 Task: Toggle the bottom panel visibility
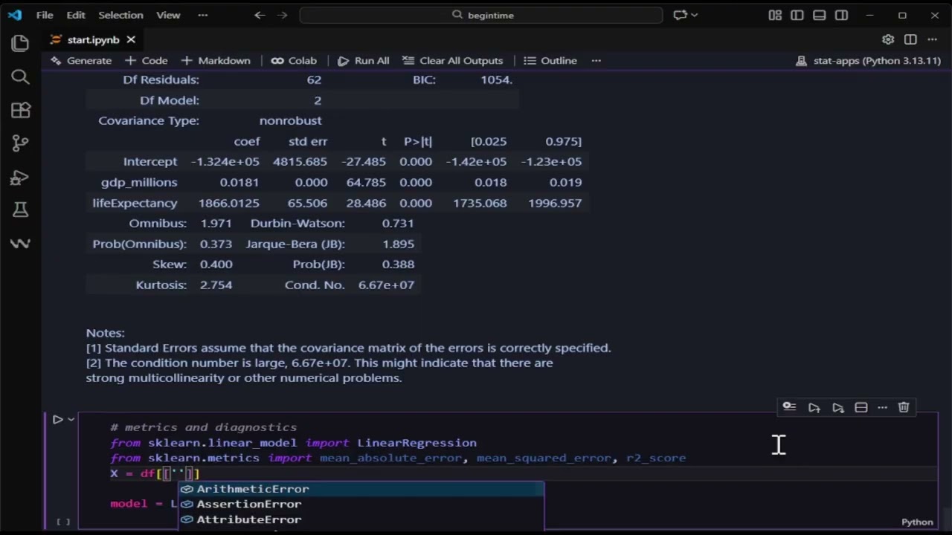(820, 15)
